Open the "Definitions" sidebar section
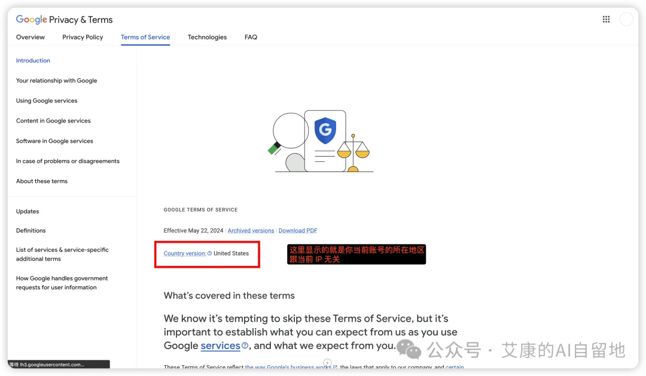The image size is (646, 376). pyautogui.click(x=31, y=230)
